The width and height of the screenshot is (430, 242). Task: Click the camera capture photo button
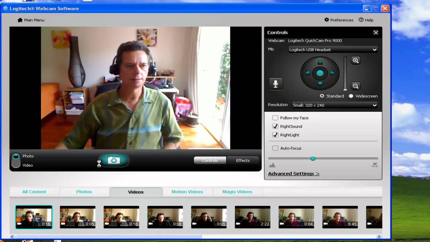(114, 160)
